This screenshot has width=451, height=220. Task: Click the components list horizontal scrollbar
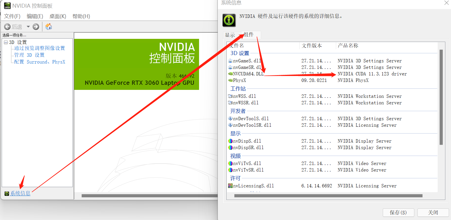coord(328,196)
